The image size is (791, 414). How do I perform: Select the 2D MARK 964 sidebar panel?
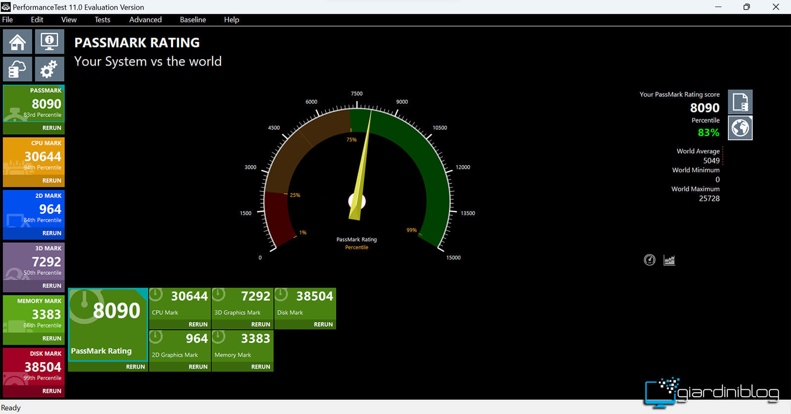tap(34, 209)
